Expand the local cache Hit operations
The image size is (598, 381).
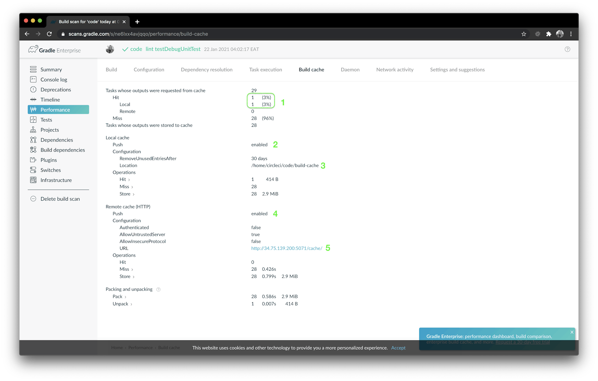[x=124, y=179]
